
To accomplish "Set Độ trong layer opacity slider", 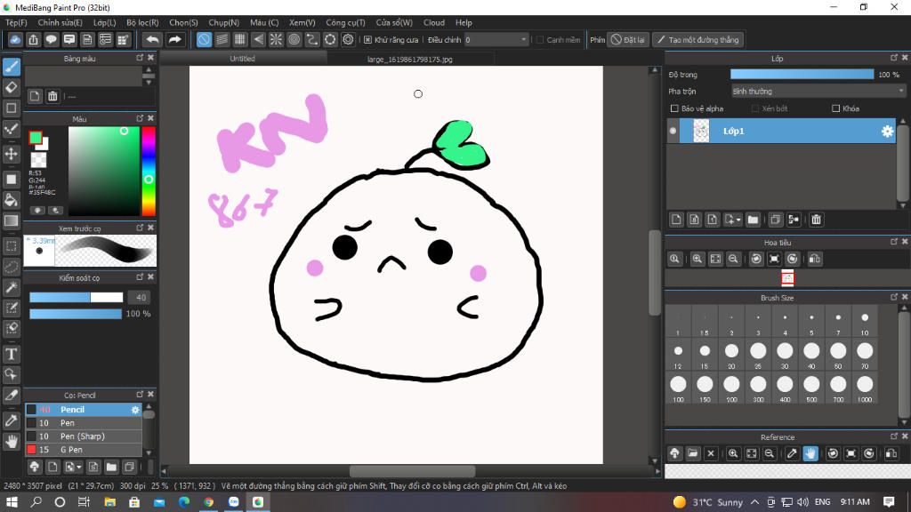I will 802,75.
